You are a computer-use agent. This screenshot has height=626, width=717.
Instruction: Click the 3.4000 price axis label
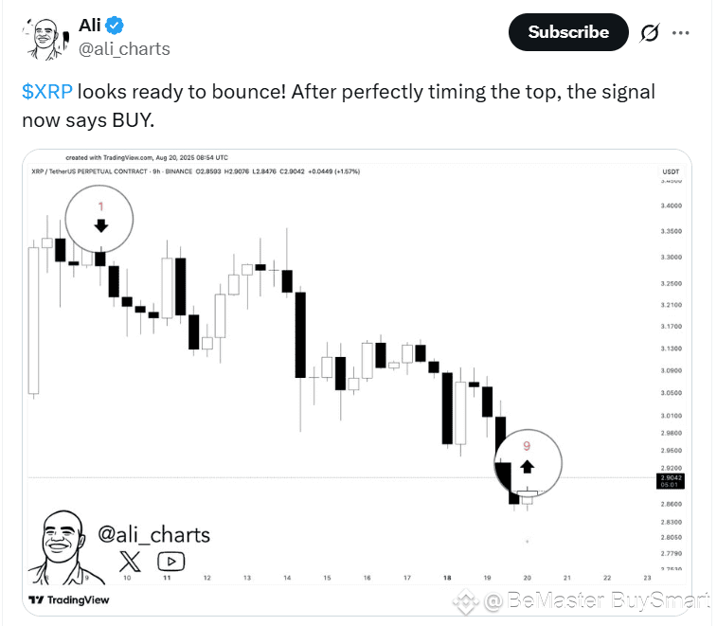pyautogui.click(x=671, y=206)
